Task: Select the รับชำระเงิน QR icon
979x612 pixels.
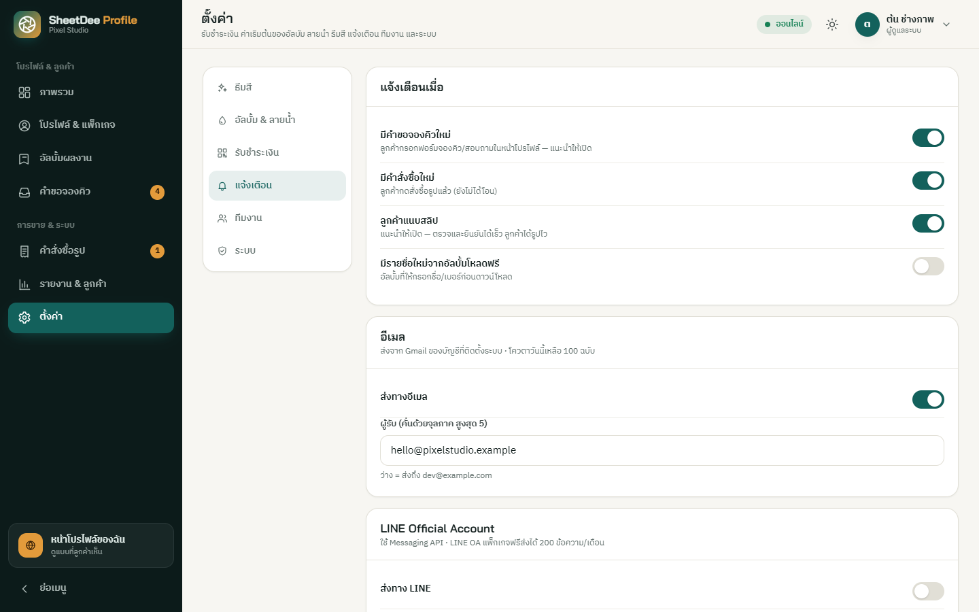Action: pyautogui.click(x=222, y=153)
